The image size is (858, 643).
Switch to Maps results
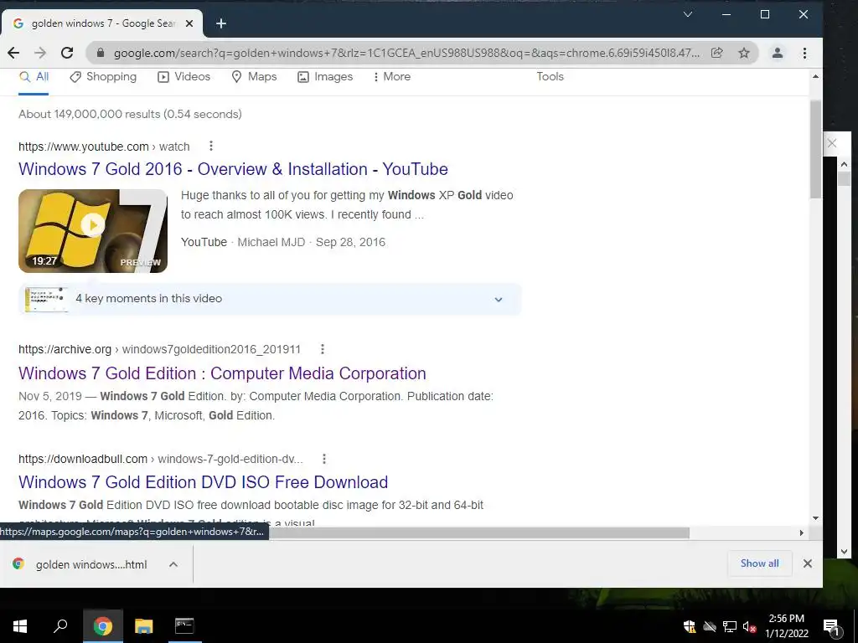point(254,77)
